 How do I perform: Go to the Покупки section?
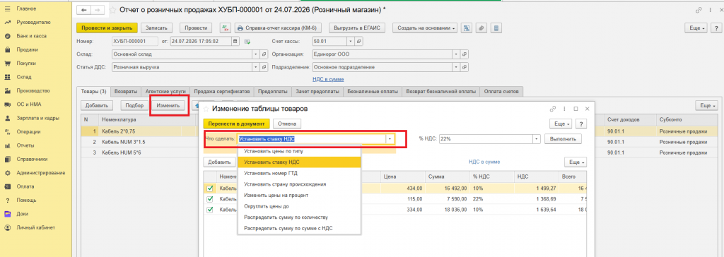(x=26, y=64)
